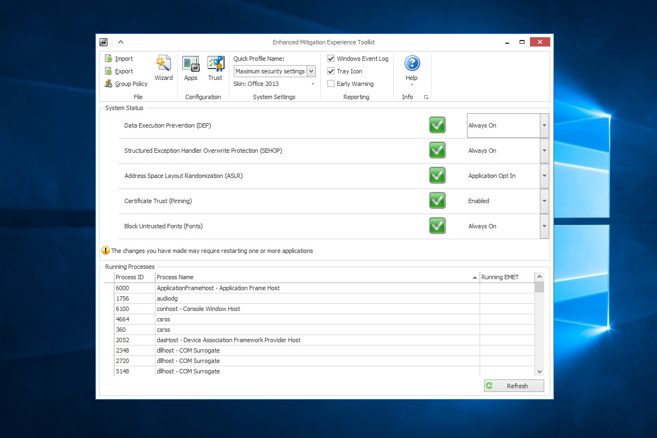657x438 pixels.
Task: Click the Import icon
Action: [x=108, y=59]
